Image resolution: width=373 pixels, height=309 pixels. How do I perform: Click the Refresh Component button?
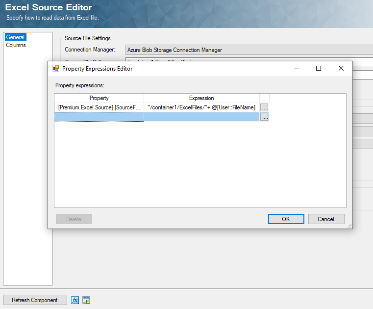click(x=35, y=300)
